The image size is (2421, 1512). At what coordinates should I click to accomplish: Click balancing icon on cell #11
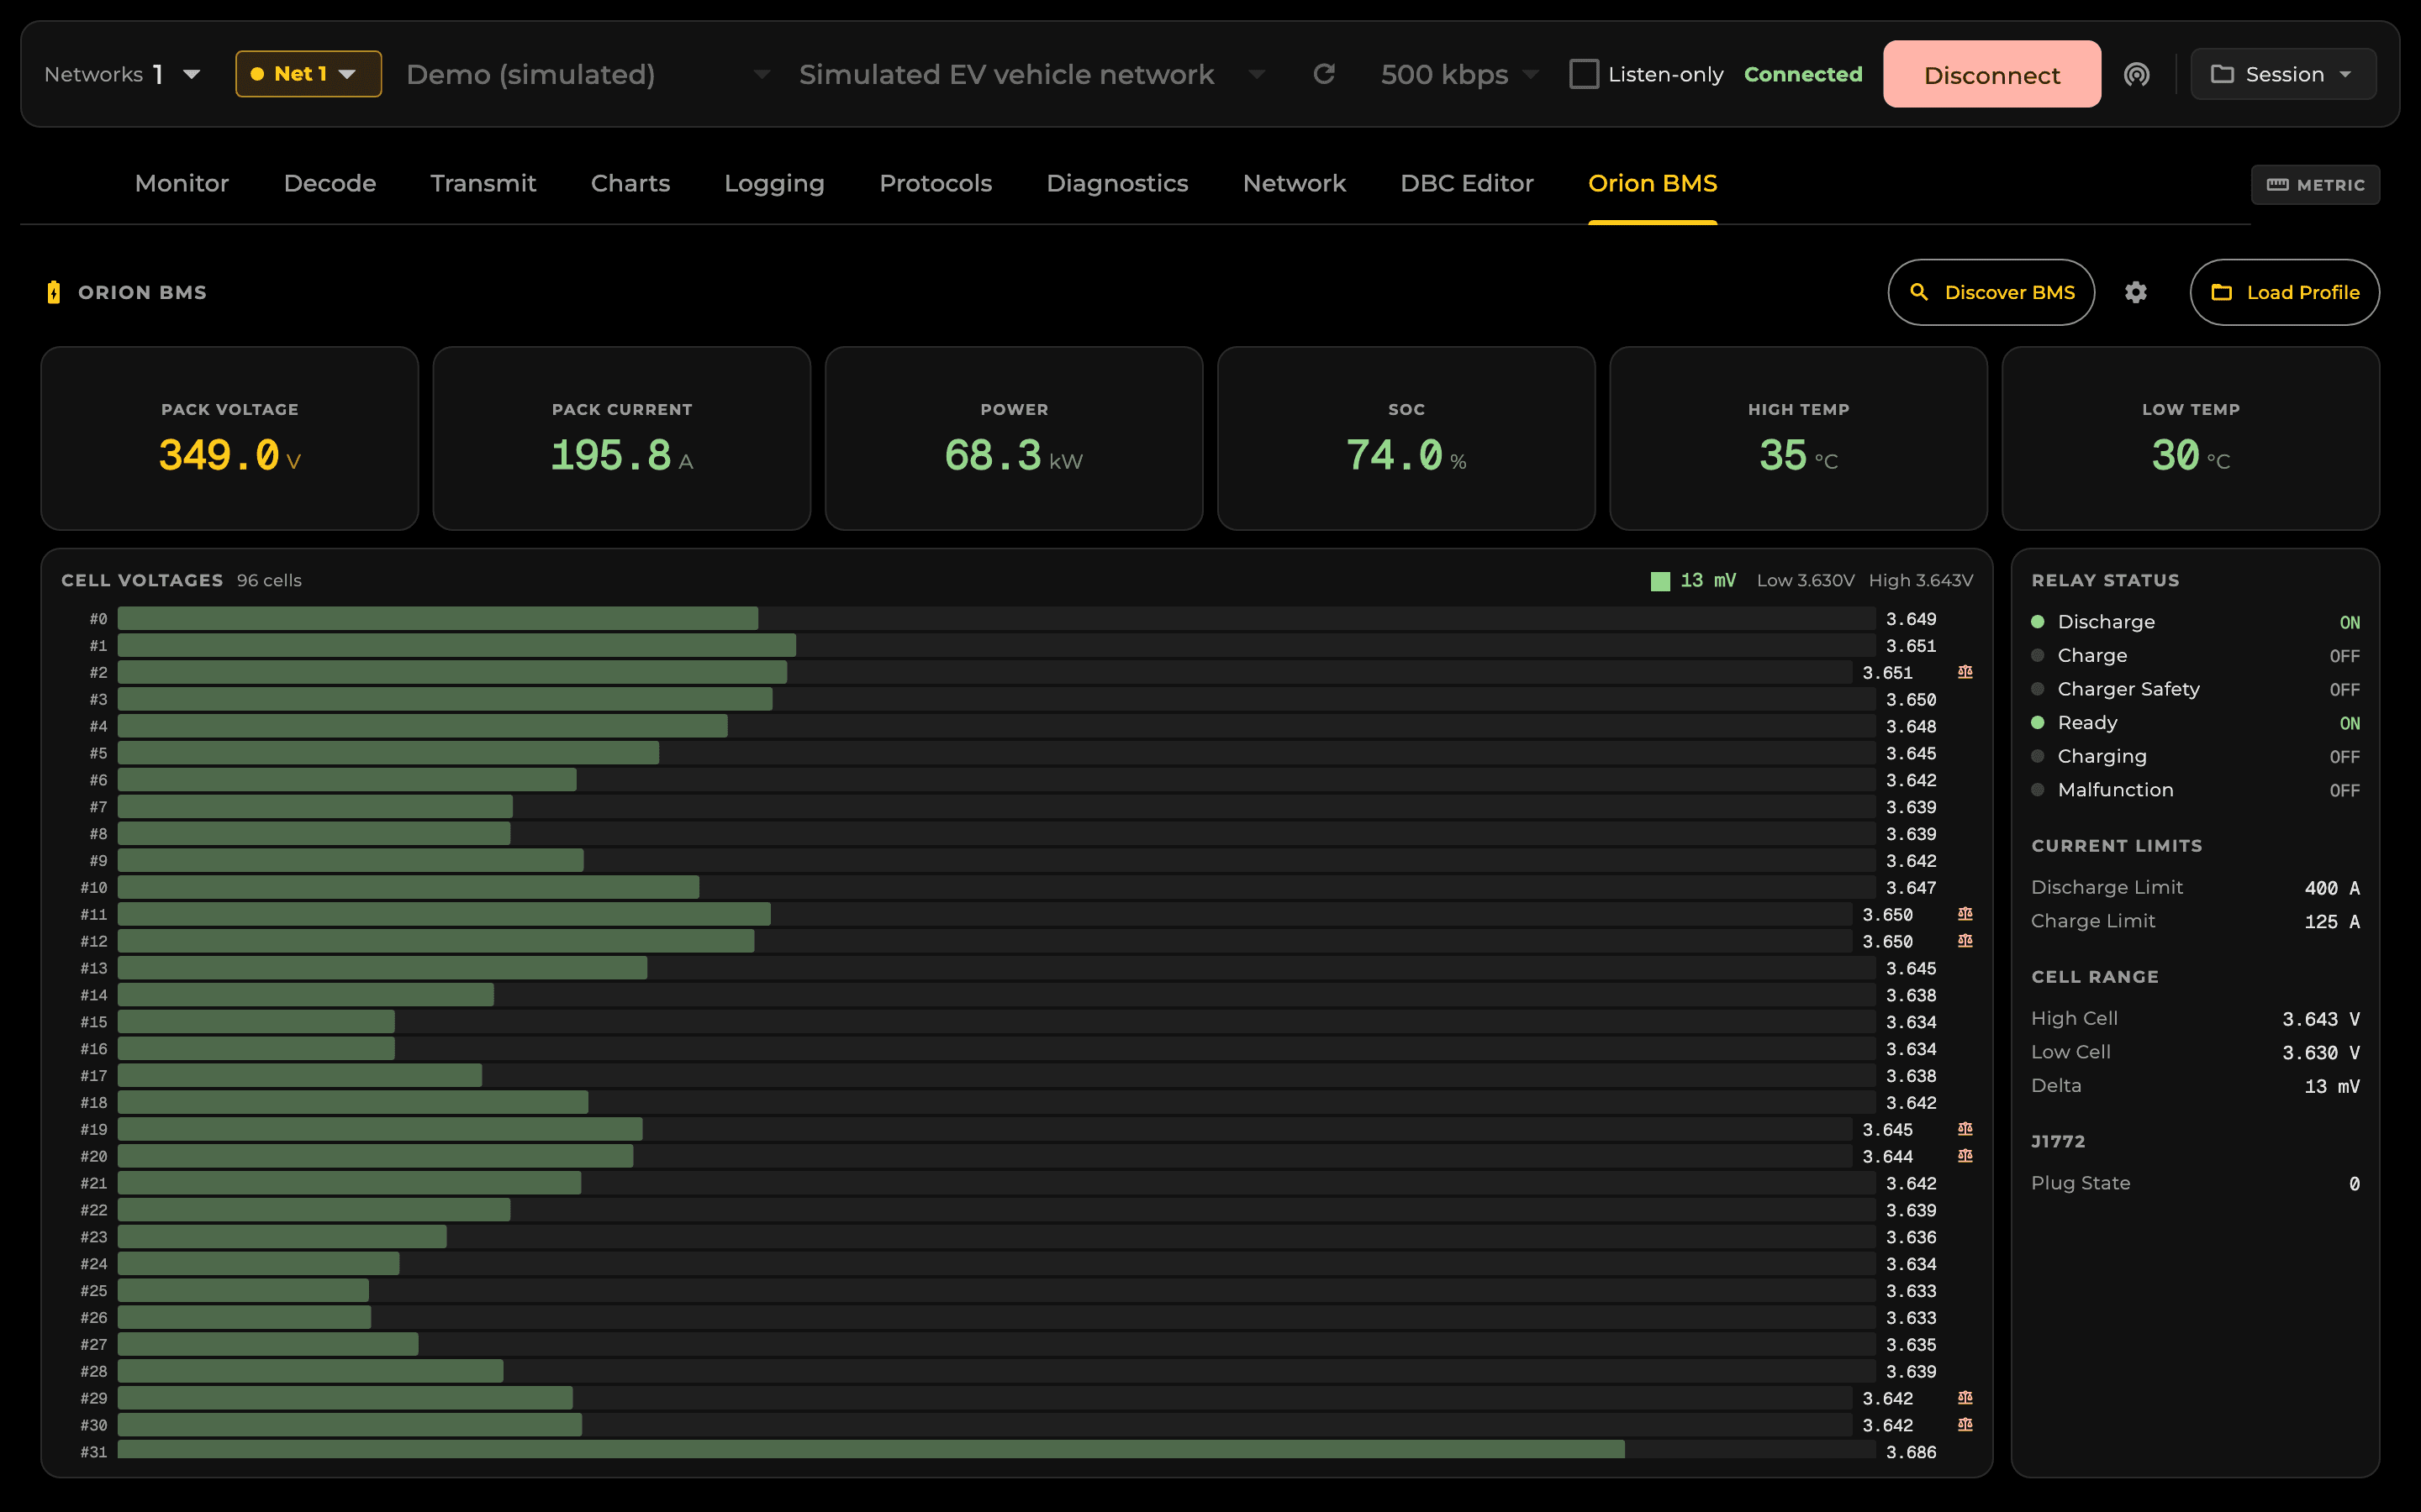1965,914
